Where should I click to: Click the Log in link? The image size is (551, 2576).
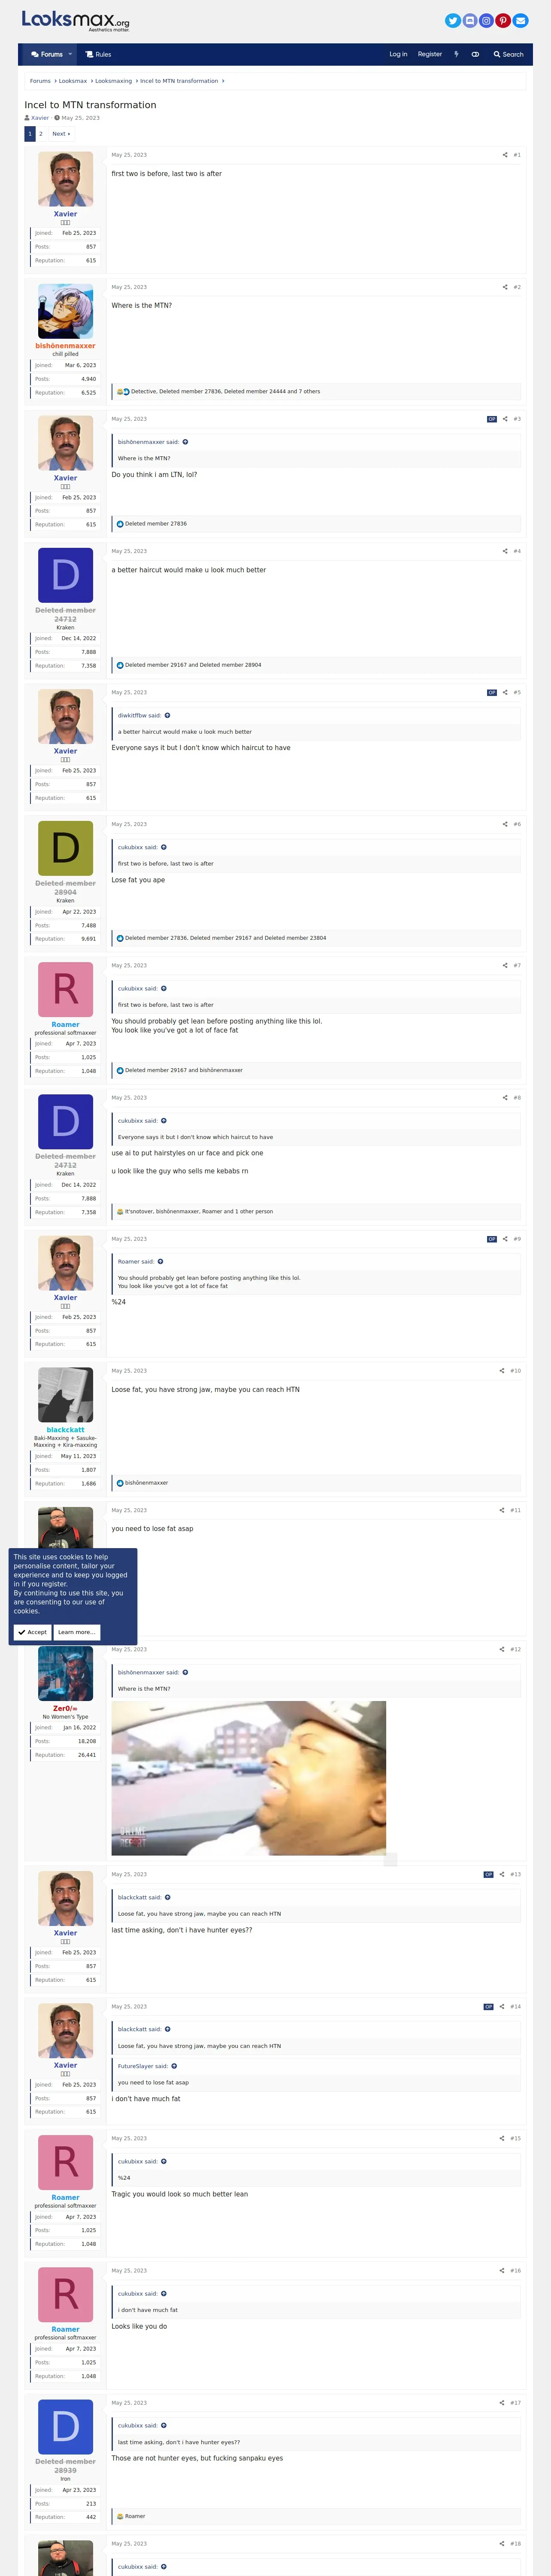click(398, 54)
